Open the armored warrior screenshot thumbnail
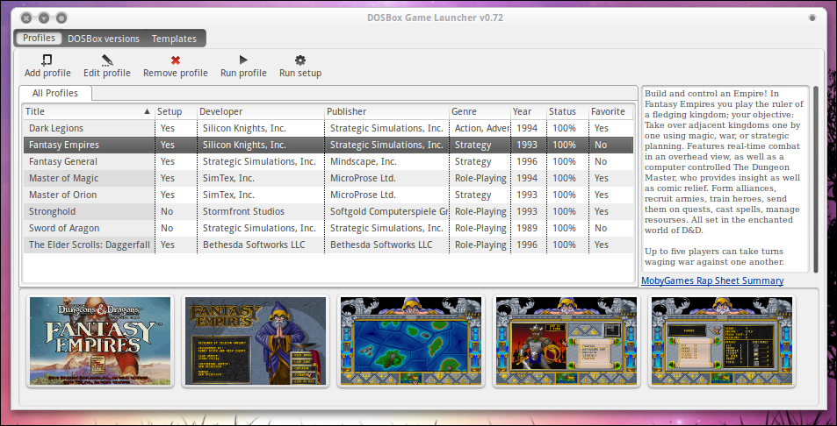This screenshot has height=426, width=837. [566, 341]
